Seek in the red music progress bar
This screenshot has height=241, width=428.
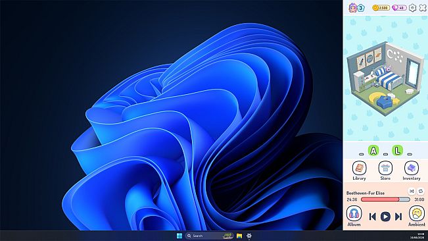point(385,200)
